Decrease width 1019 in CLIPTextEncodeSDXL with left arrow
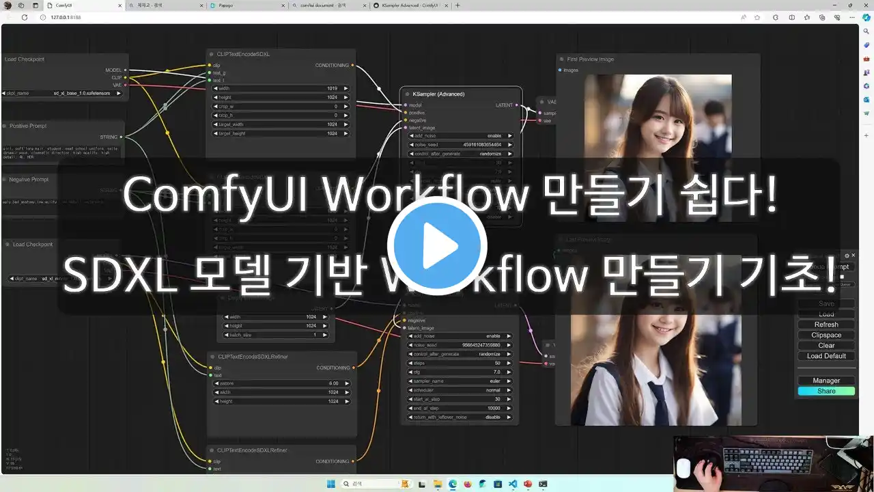The image size is (874, 492). click(x=217, y=88)
